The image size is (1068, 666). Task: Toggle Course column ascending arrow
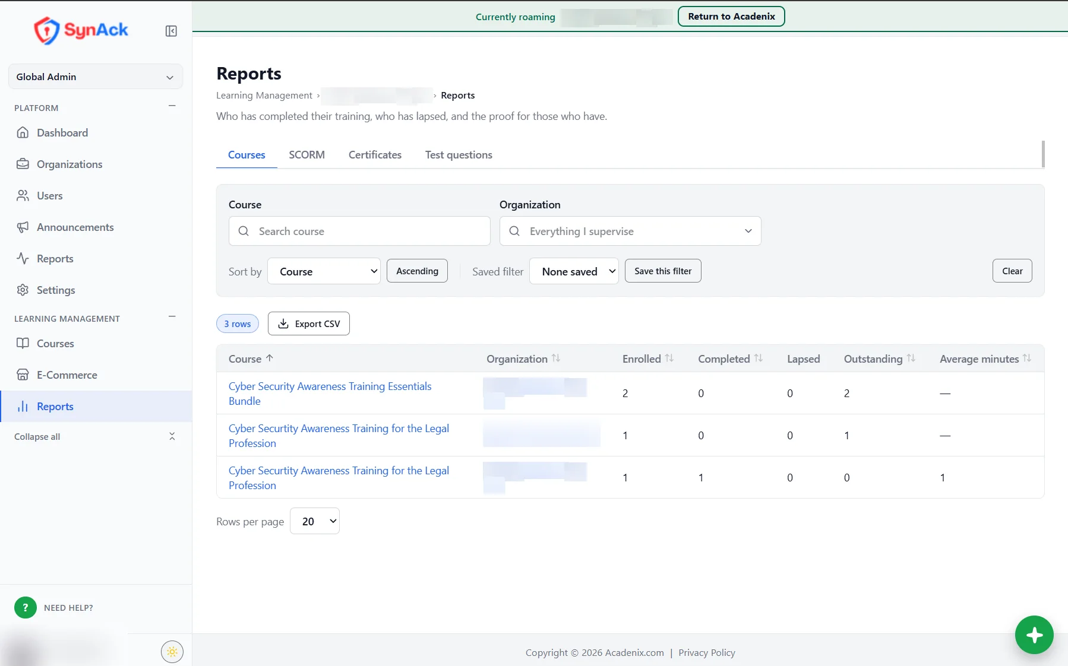(x=270, y=359)
